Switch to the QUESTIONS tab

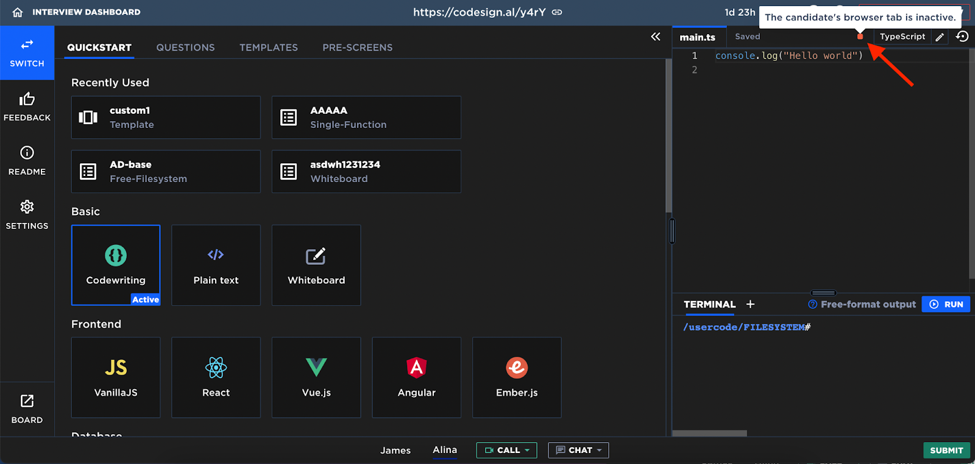(x=185, y=47)
